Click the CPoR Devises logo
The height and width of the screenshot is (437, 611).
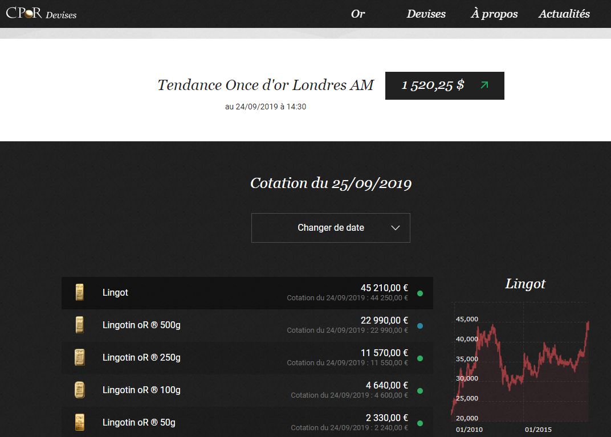(41, 14)
